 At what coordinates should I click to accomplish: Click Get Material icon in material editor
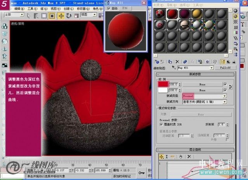pos(157,62)
